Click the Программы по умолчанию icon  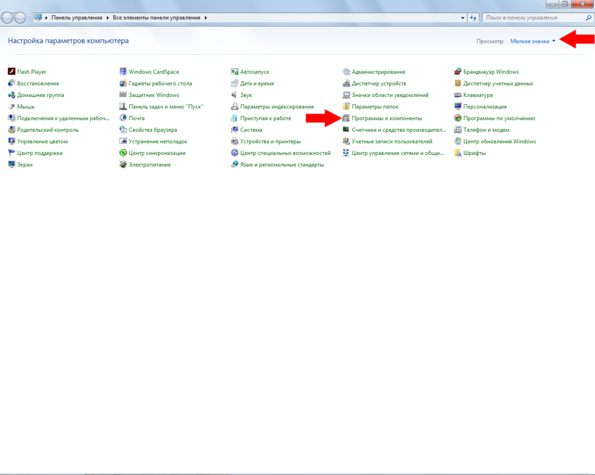[458, 118]
